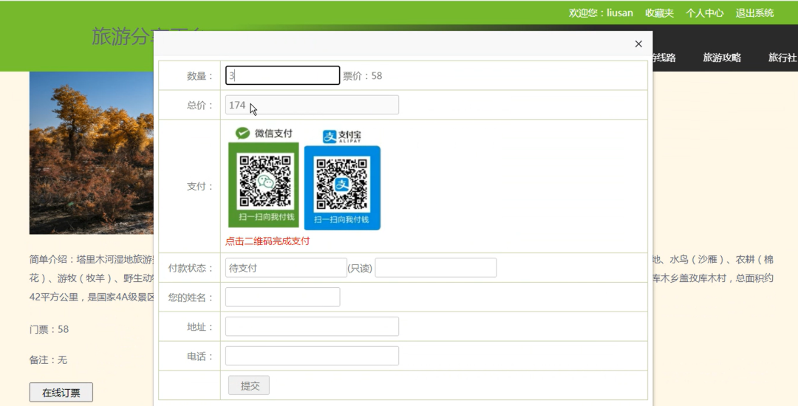Click the 微信支付 label text
798x406 pixels.
[274, 134]
